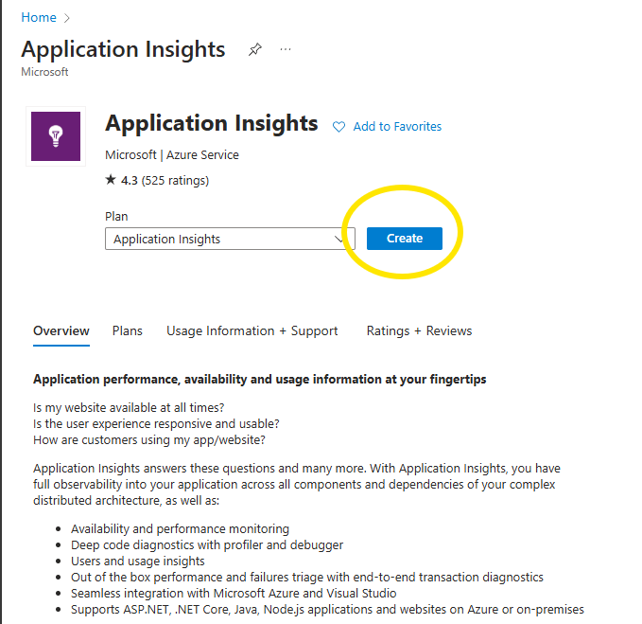Click the purple lightbulb Application Insights logo
This screenshot has height=624, width=642.
(56, 135)
